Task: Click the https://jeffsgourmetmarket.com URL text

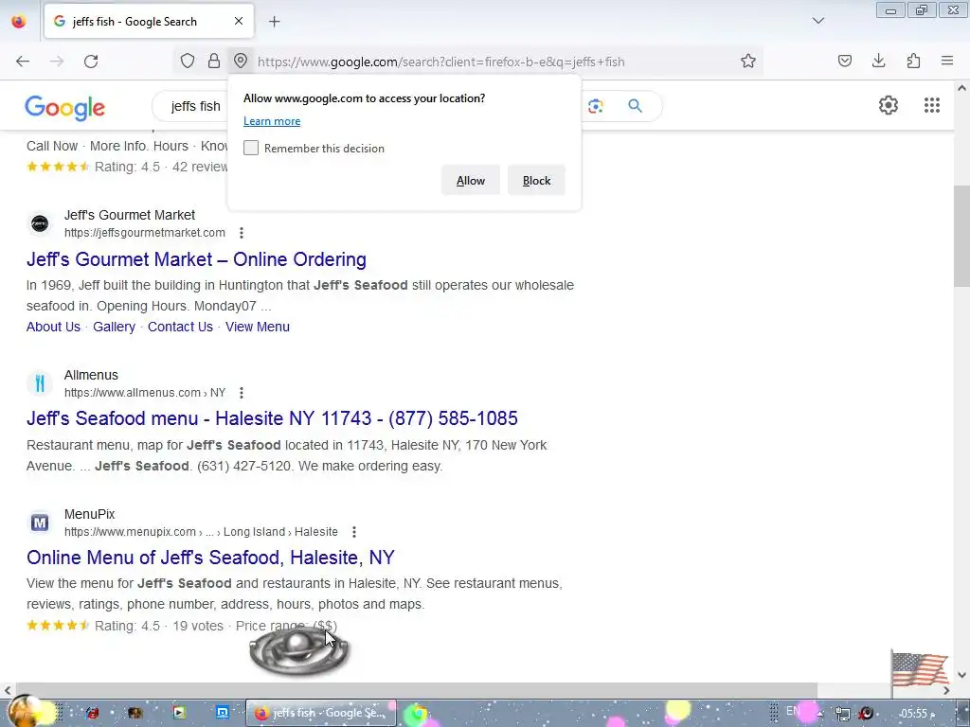Action: [145, 233]
